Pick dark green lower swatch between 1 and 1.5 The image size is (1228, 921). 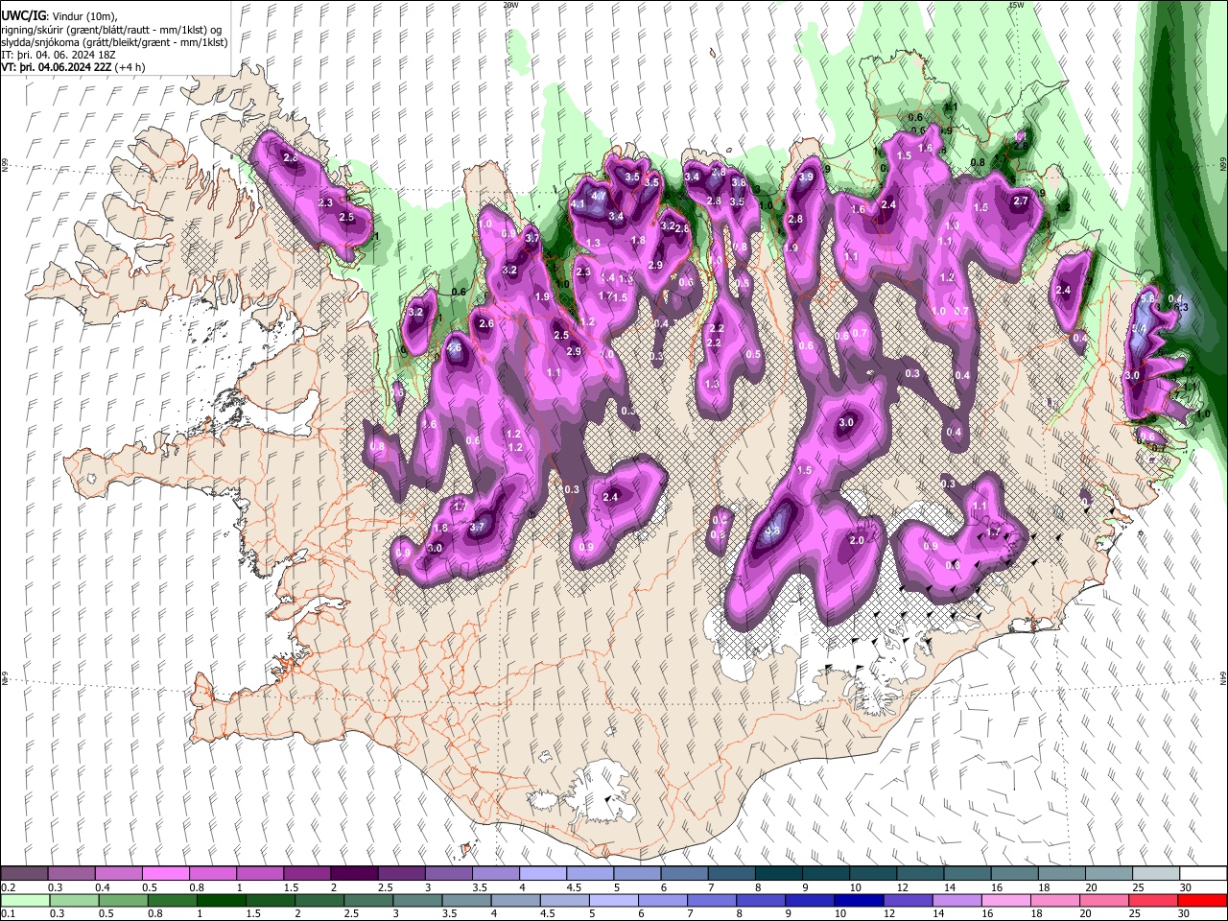pos(221,900)
